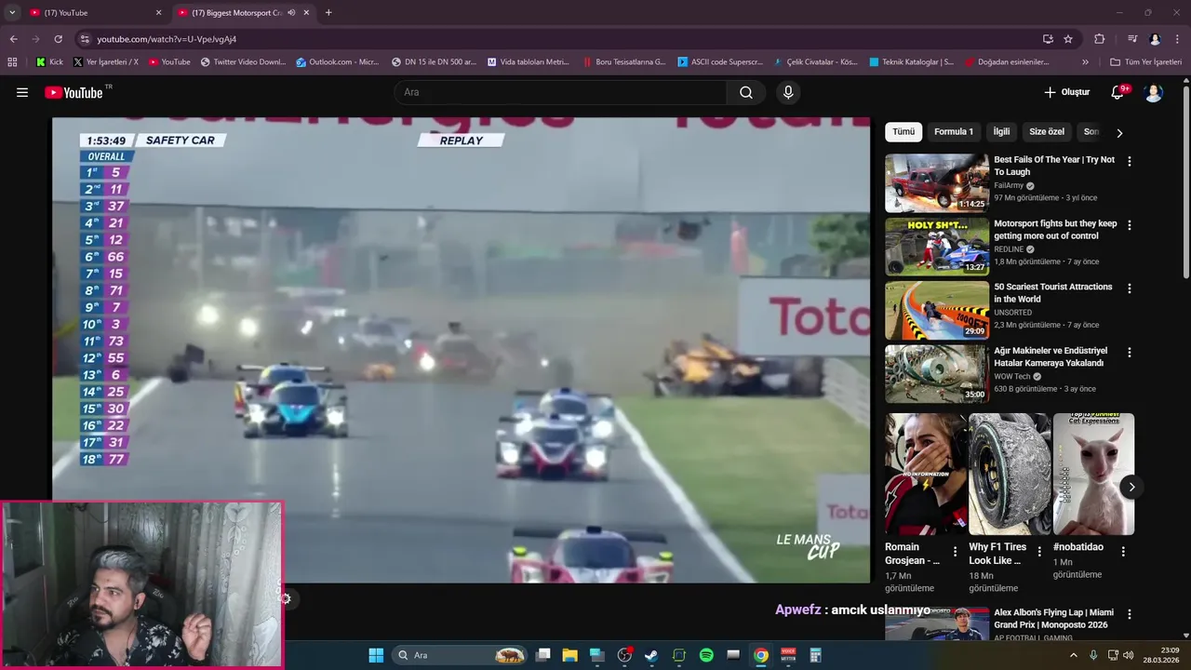Open the apps grid in bookmarks bar

[x=12, y=62]
